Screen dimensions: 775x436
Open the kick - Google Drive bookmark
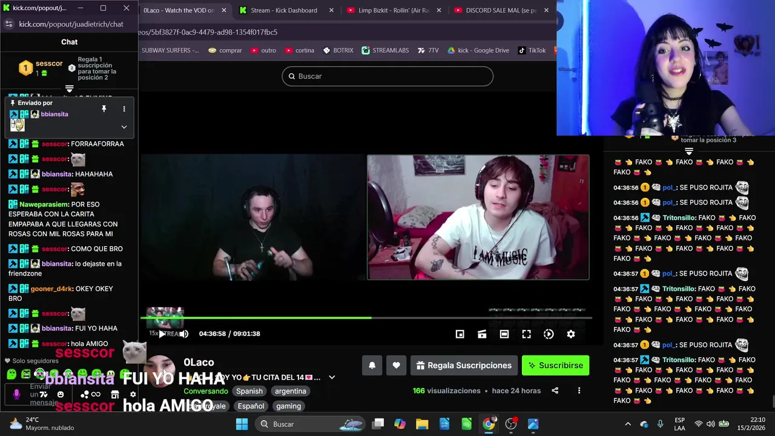pos(478,50)
